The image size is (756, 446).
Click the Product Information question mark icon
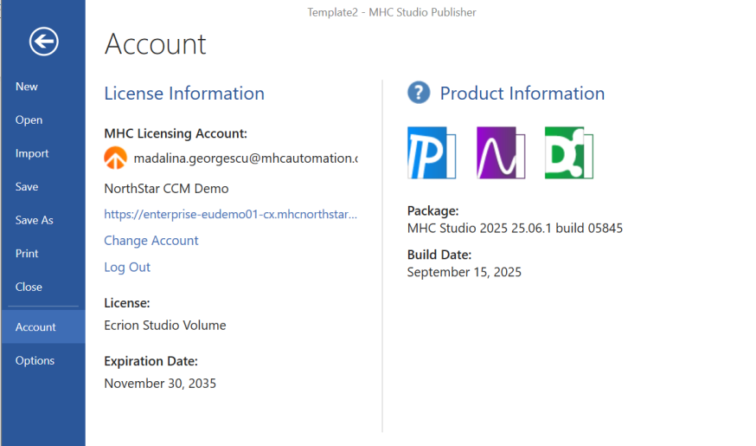tap(419, 92)
